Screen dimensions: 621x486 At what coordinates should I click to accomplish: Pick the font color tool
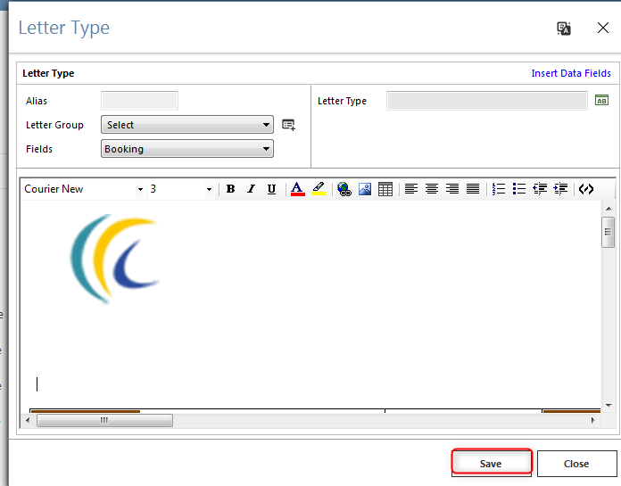(x=297, y=189)
